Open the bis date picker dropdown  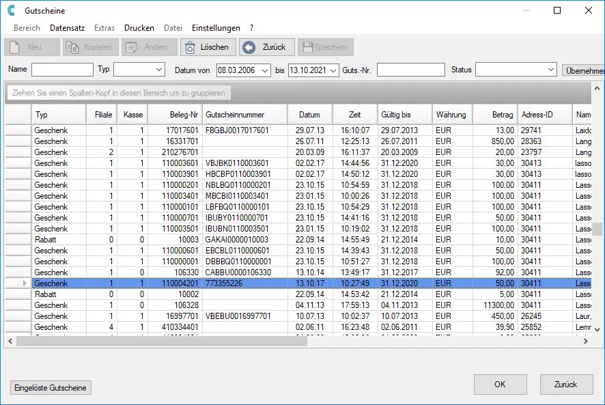pos(333,70)
